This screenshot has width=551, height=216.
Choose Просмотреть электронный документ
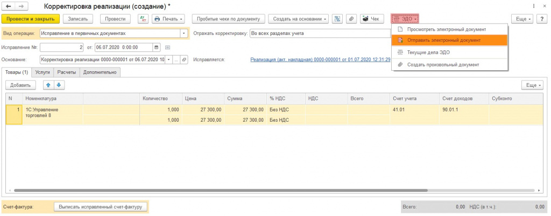449,29
